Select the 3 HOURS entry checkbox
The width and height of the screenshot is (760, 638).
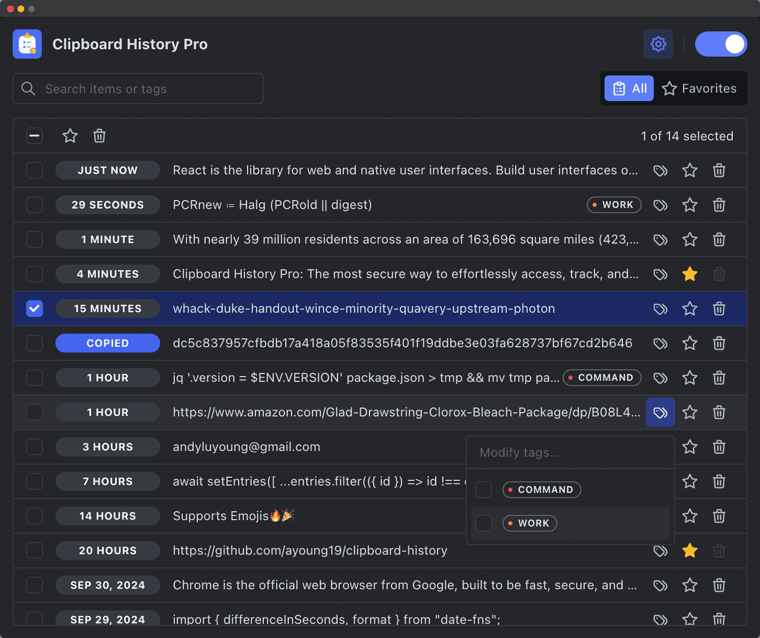pyautogui.click(x=35, y=447)
